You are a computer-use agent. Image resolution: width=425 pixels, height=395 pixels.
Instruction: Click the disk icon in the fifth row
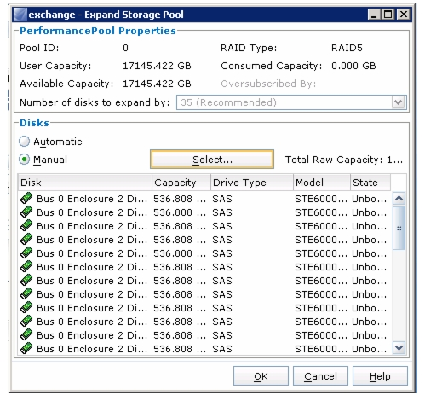(26, 253)
